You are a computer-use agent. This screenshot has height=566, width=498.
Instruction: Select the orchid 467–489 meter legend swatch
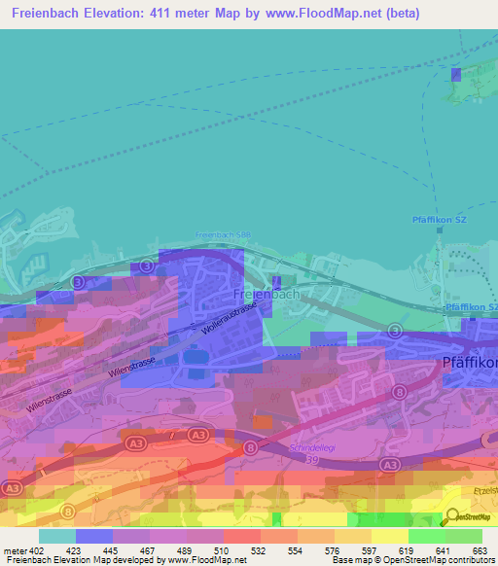(x=168, y=537)
